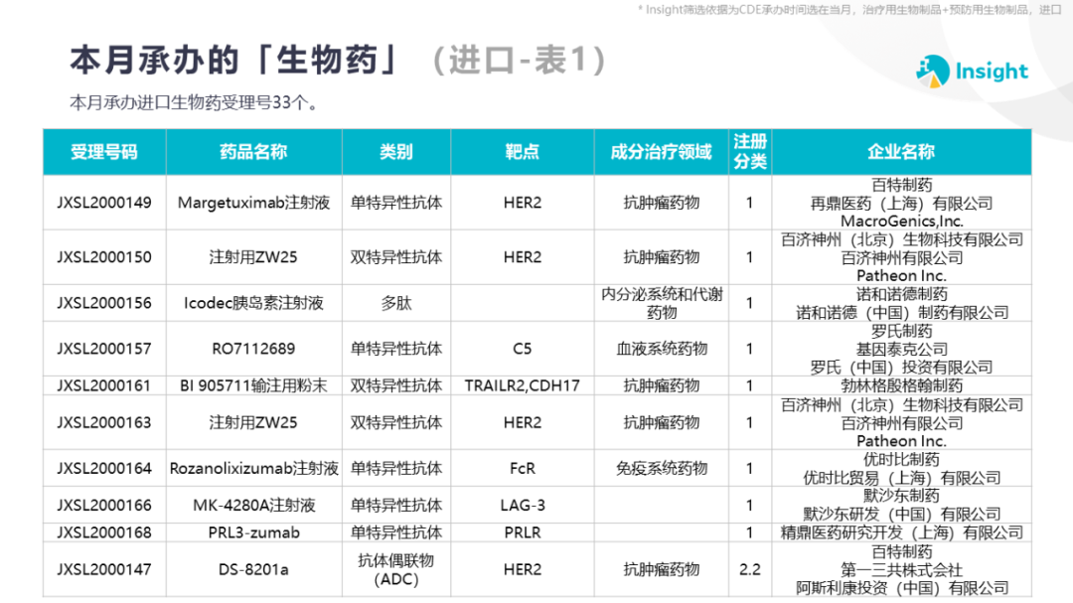Image resolution: width=1073 pixels, height=603 pixels.
Task: Click drug name Rozanolixizumab注射液
Action: [x=254, y=469]
